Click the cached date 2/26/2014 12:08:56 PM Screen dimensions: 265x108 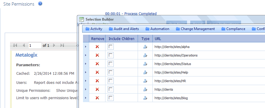(54, 73)
